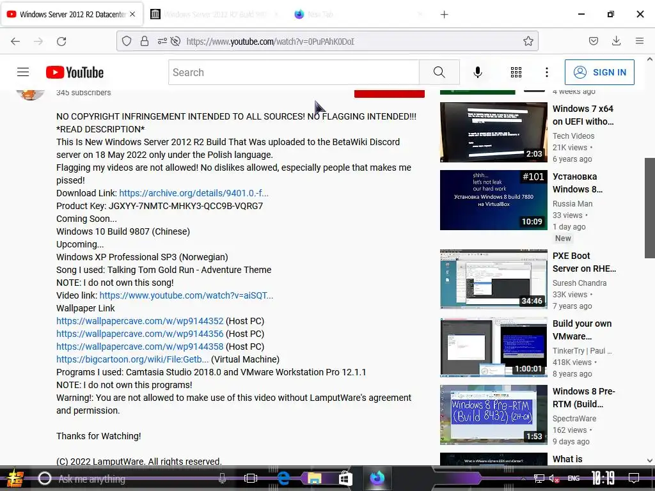Save page to Pocket
The height and width of the screenshot is (491, 655).
[593, 41]
